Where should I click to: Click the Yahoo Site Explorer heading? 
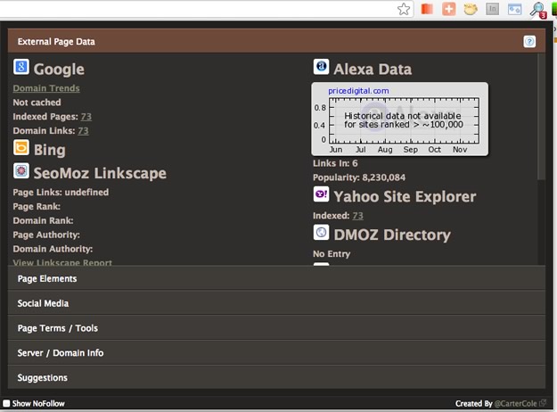click(405, 196)
